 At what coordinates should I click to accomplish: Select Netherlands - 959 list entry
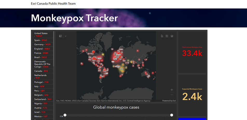pyautogui.click(x=43, y=77)
